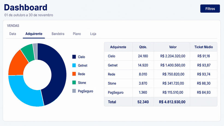Click the Getnet light blue legend swatch
This screenshot has height=126, width=224.
pyautogui.click(x=74, y=65)
